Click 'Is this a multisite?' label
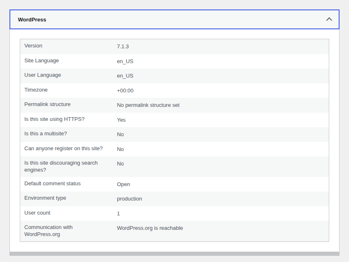 click(46, 134)
